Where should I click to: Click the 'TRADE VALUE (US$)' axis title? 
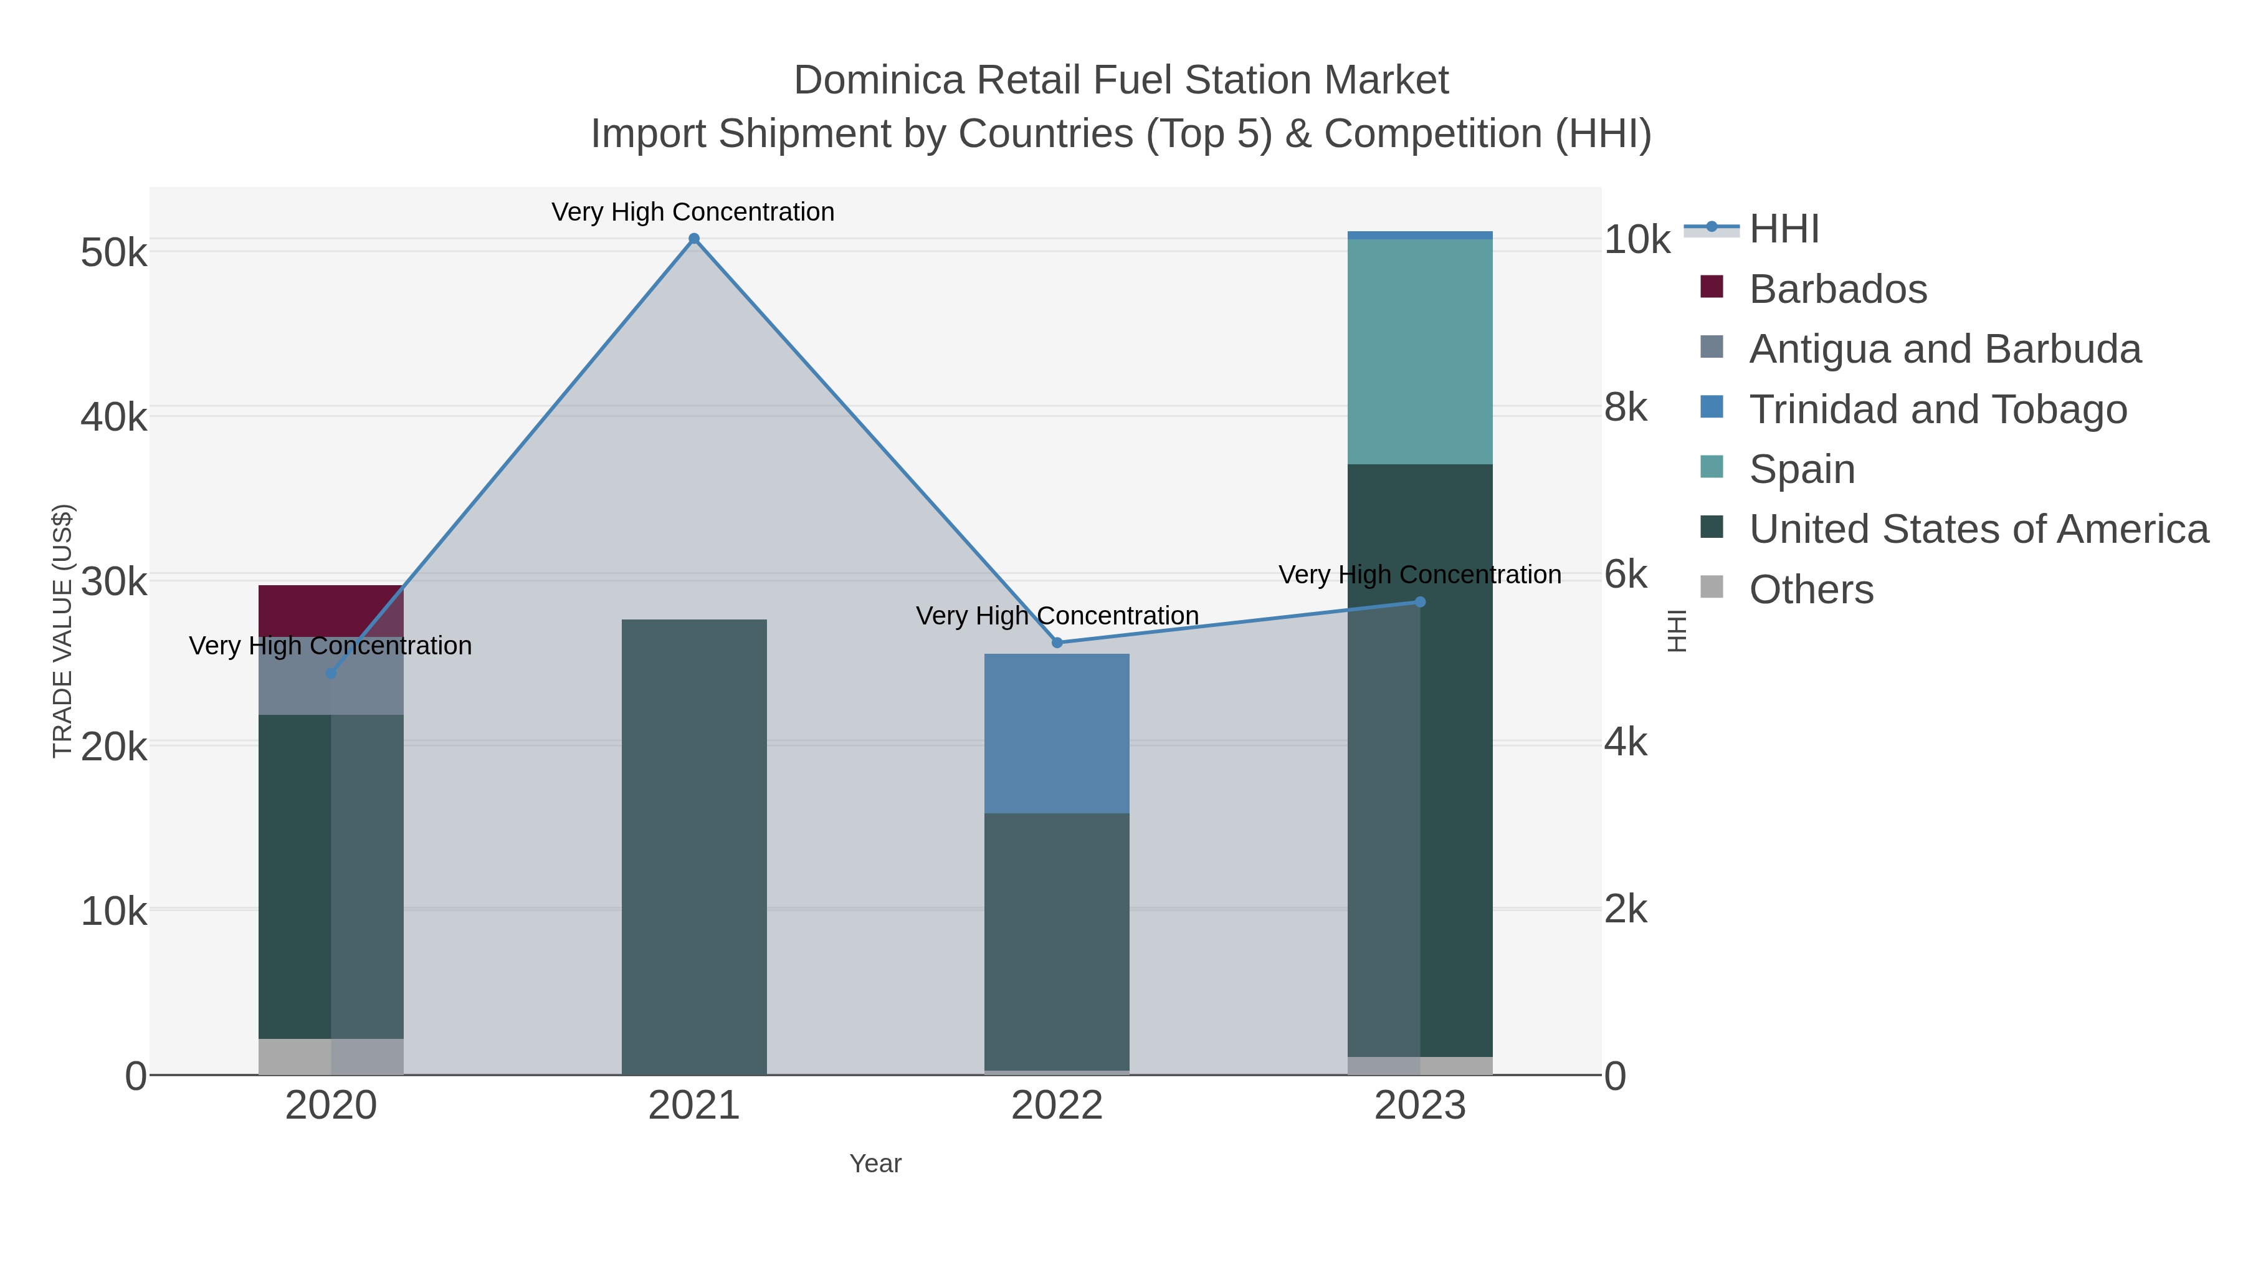click(x=63, y=631)
